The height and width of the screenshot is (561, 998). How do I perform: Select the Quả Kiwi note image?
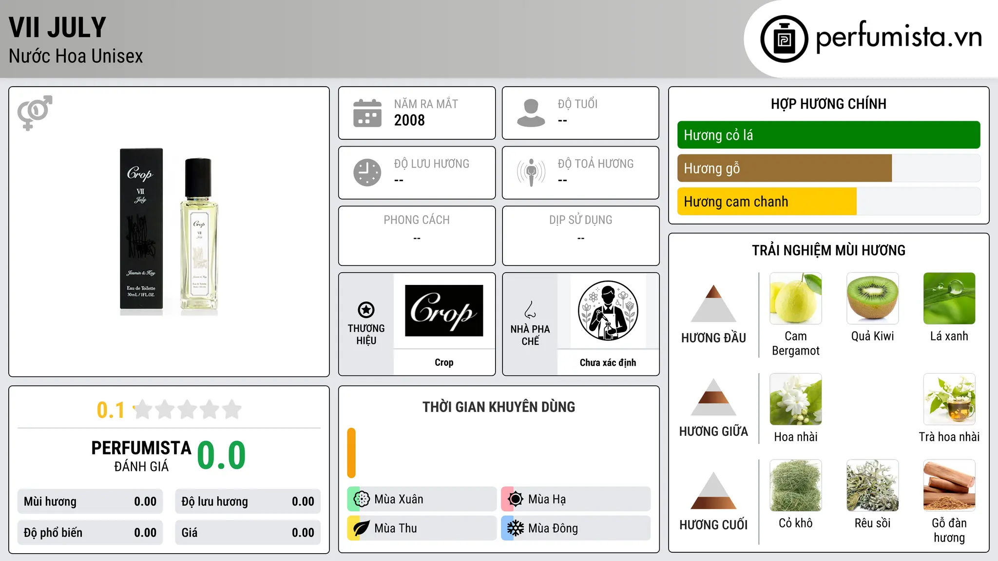(873, 299)
